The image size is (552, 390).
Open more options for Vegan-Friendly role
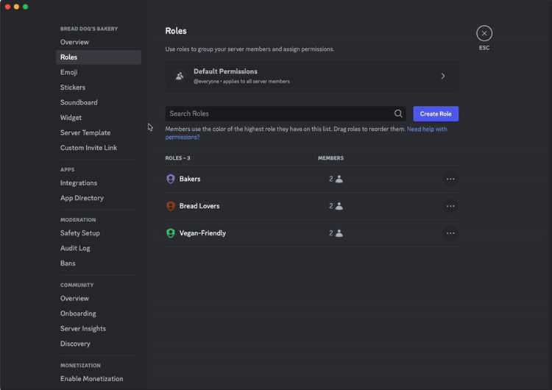[450, 233]
